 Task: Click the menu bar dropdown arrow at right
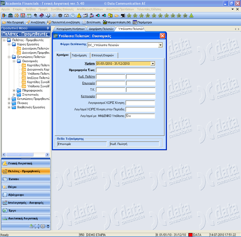(x=233, y=9)
